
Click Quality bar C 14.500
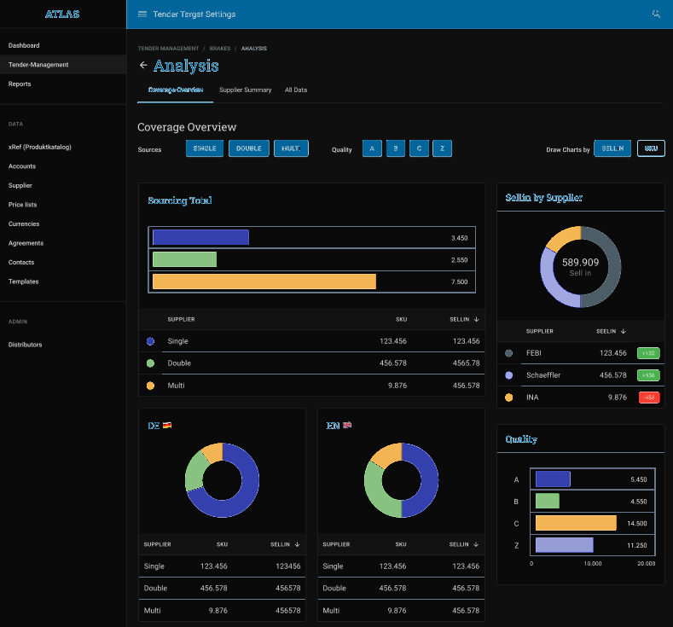576,523
